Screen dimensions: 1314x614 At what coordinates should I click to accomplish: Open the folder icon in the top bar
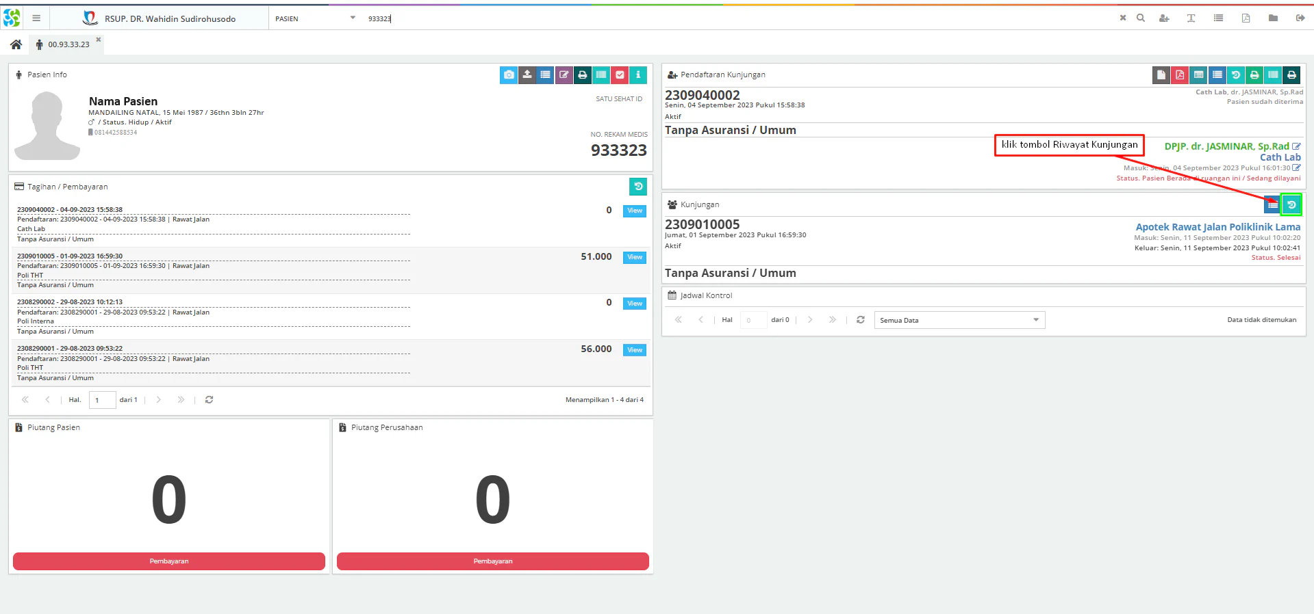(x=1273, y=18)
